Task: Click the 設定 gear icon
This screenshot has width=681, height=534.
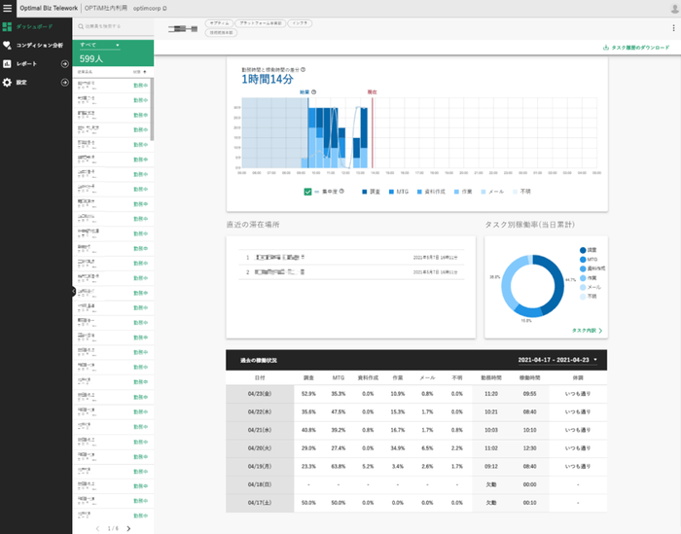Action: pyautogui.click(x=7, y=83)
